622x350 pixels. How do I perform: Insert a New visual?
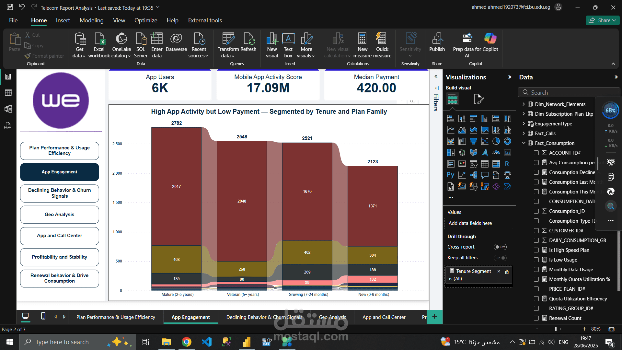pyautogui.click(x=272, y=45)
